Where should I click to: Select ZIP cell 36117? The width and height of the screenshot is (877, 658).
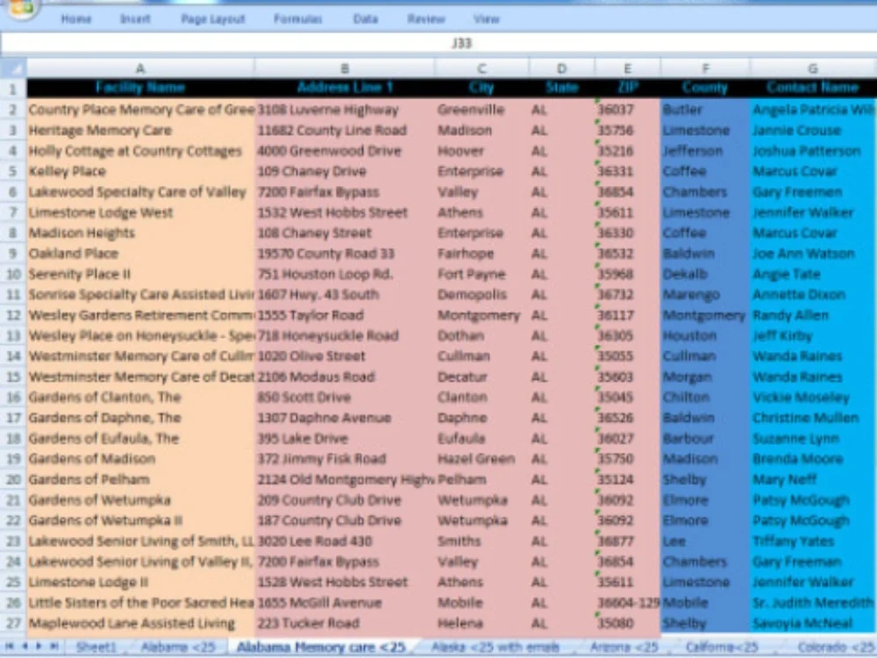(x=628, y=315)
